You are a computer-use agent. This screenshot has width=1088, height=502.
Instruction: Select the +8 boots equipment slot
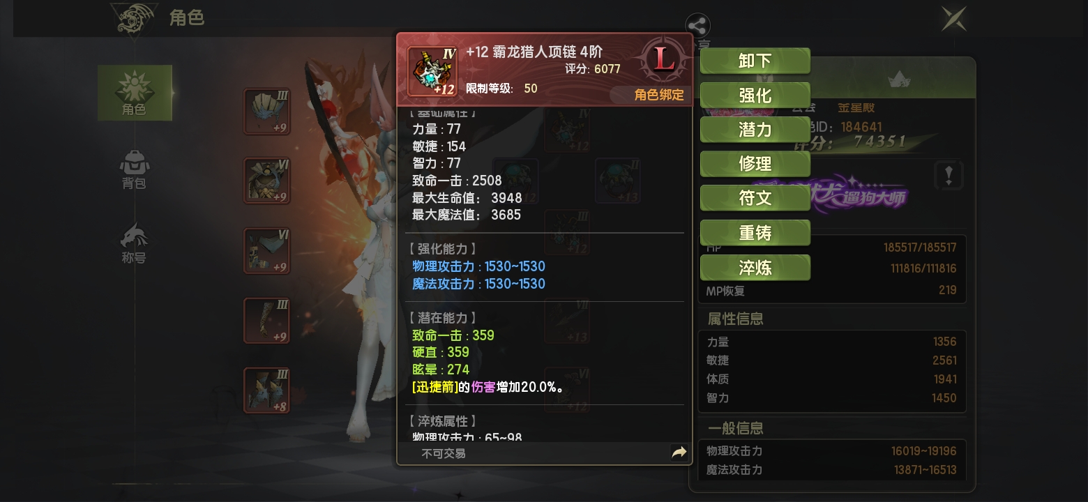click(x=266, y=390)
